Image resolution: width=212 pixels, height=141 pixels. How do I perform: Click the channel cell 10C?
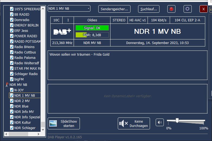[x=56, y=20]
